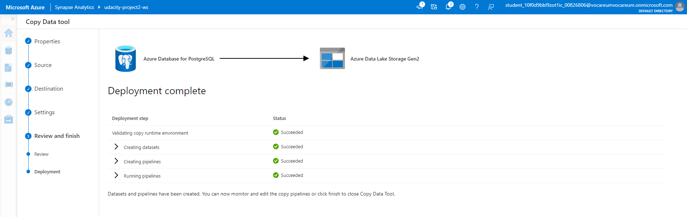Click the Succeeded check icon for Validating copy runtime environment
Image resolution: width=687 pixels, height=217 pixels.
point(276,132)
